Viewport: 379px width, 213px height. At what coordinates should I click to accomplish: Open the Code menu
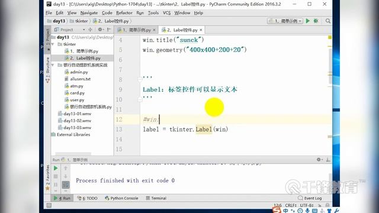(107, 13)
